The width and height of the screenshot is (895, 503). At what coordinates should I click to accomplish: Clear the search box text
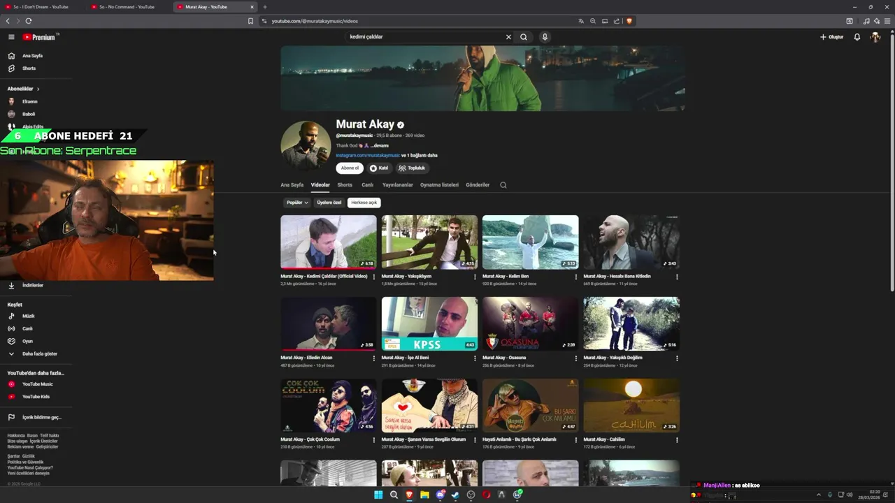(x=508, y=37)
